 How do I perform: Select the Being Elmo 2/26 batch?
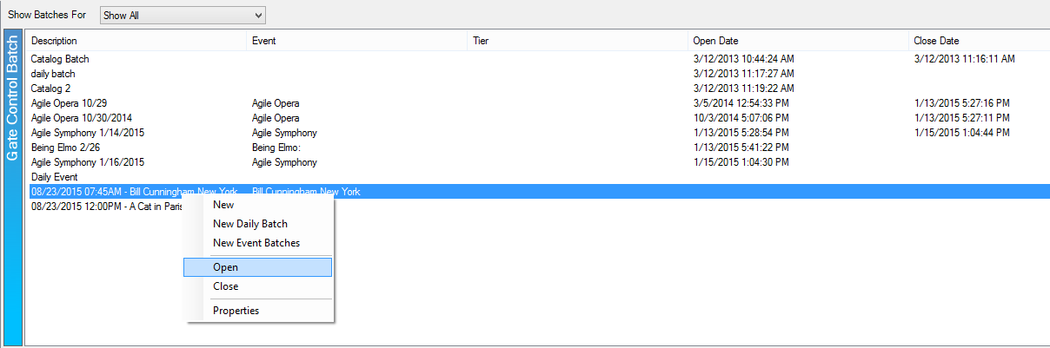pyautogui.click(x=66, y=148)
